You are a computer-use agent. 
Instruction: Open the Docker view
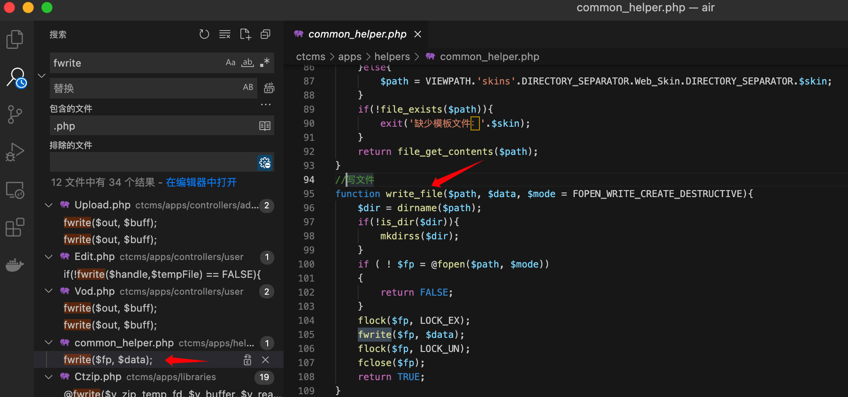point(15,265)
